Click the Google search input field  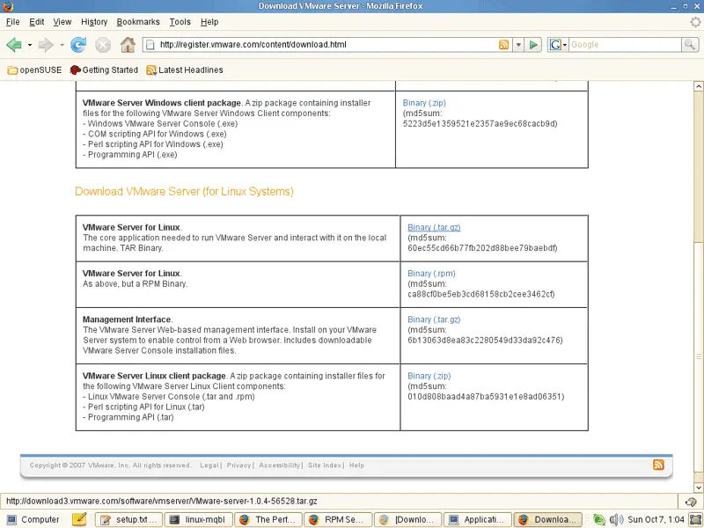coord(625,45)
